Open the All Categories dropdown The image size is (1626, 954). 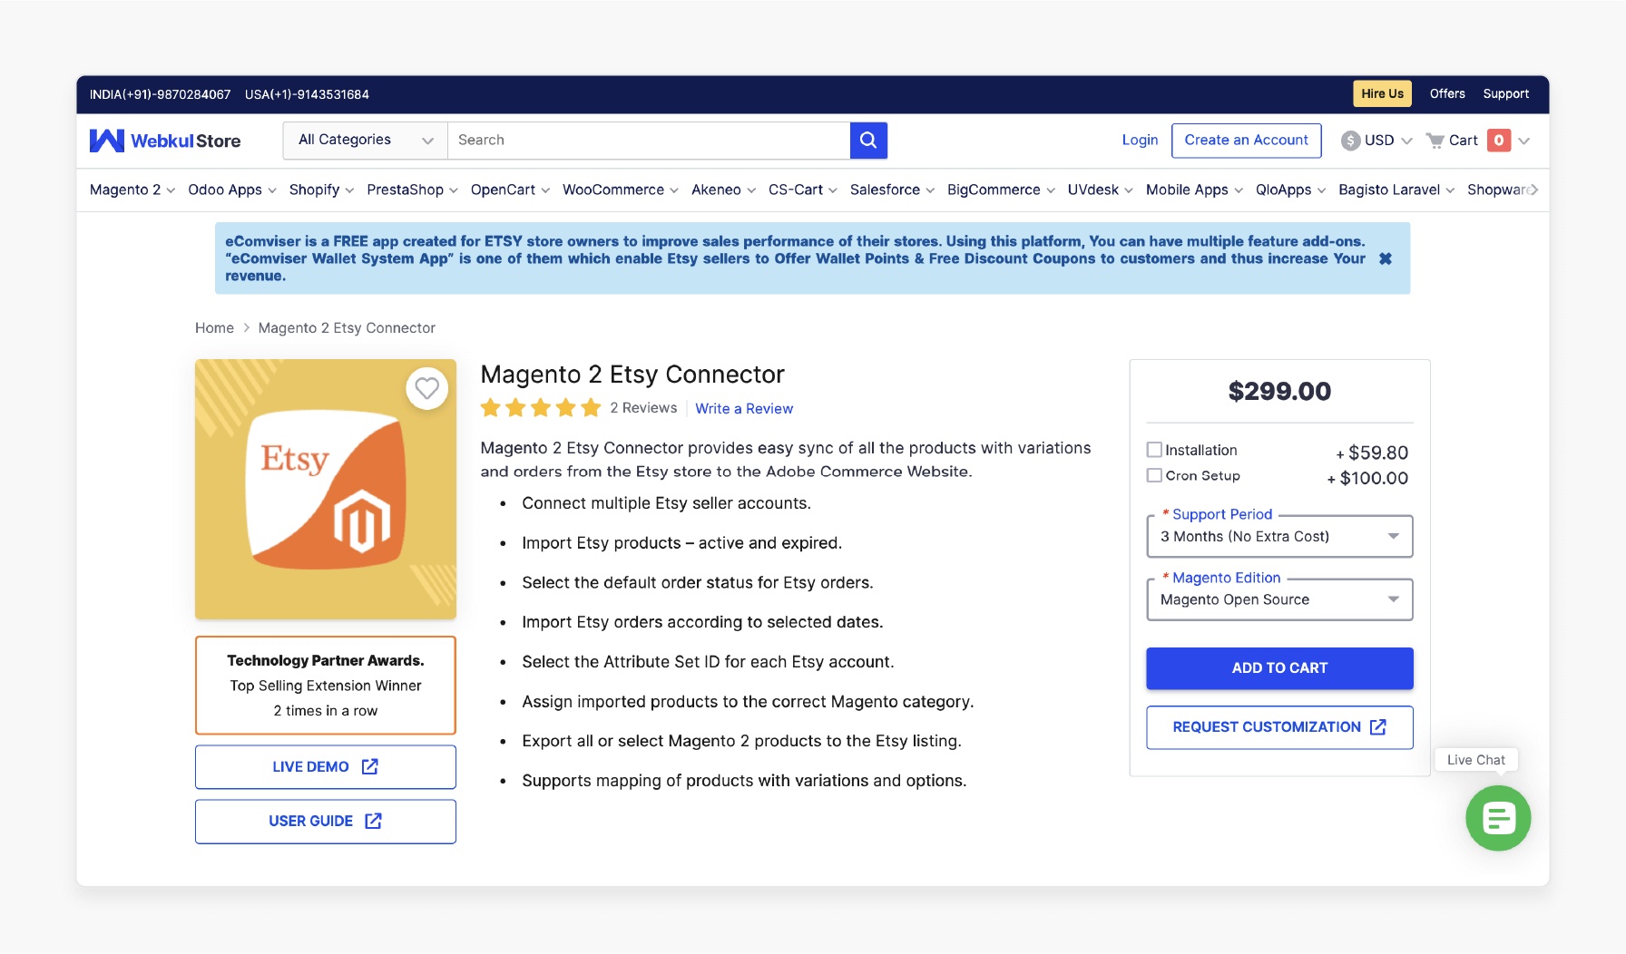click(x=366, y=141)
